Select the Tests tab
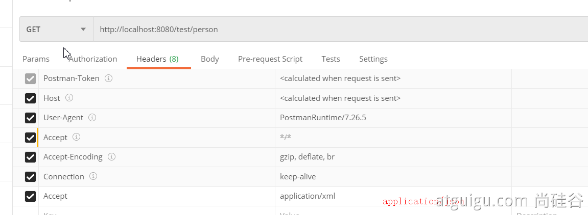The height and width of the screenshot is (215, 588). click(331, 59)
